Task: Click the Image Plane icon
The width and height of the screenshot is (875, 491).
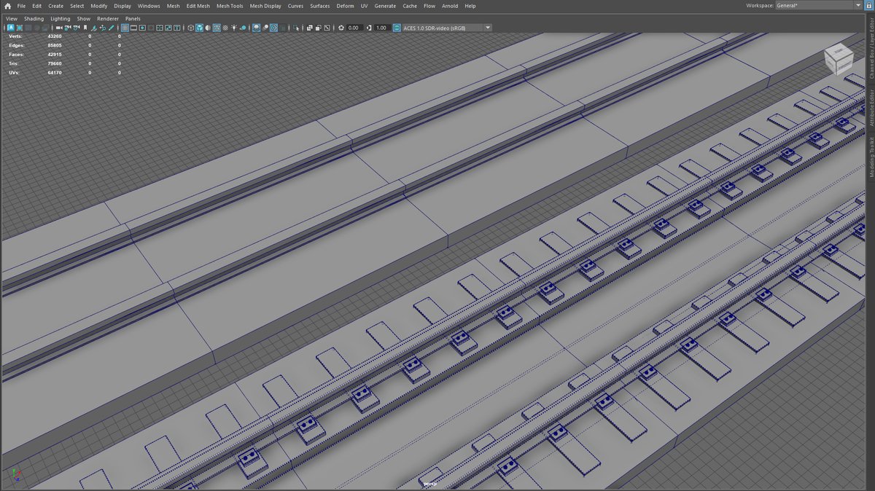Action: [x=93, y=28]
